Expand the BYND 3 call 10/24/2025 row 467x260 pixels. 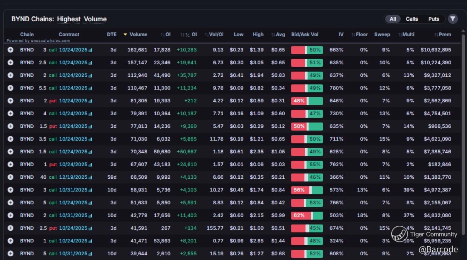click(10, 50)
